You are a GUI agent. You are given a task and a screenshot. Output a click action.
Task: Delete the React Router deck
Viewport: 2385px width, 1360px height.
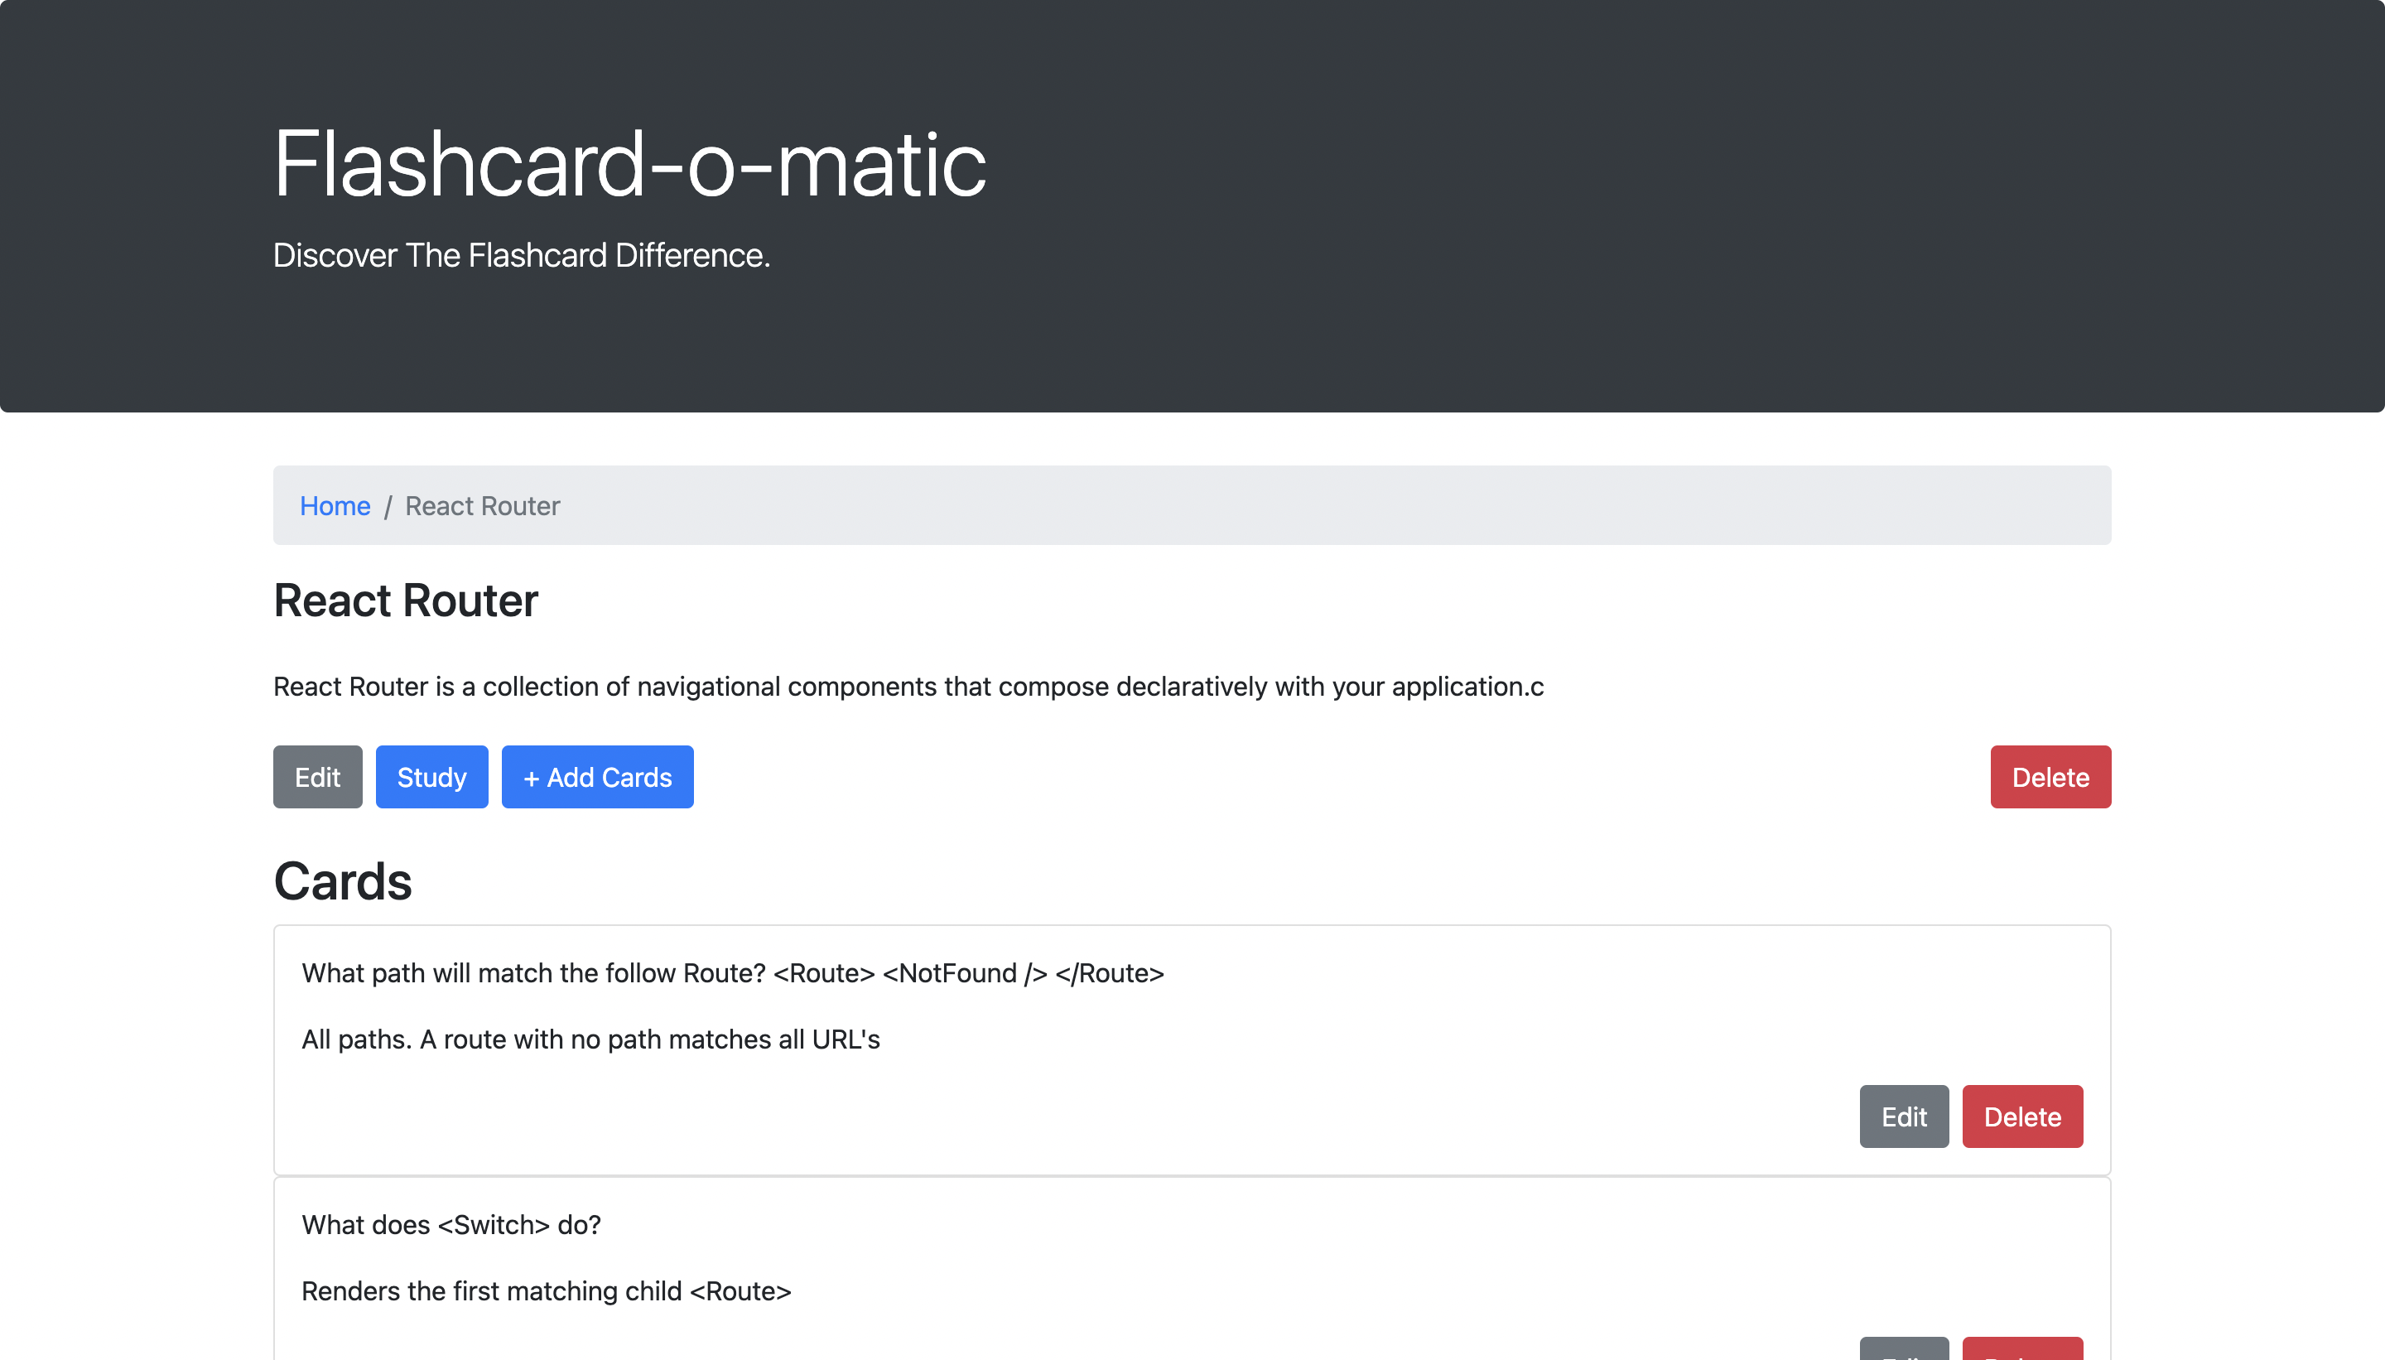pos(2050,776)
